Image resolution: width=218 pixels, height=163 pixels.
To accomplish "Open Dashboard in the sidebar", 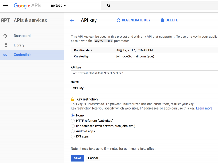I will pyautogui.click(x=22, y=36).
